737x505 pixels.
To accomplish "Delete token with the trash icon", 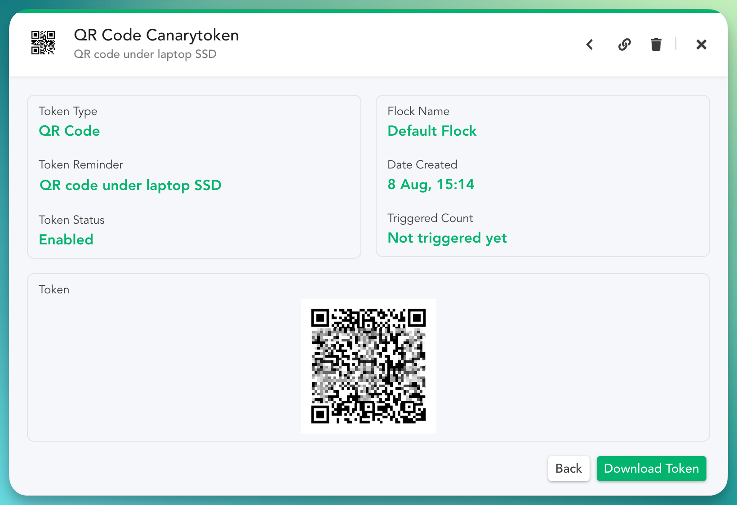I will point(656,44).
